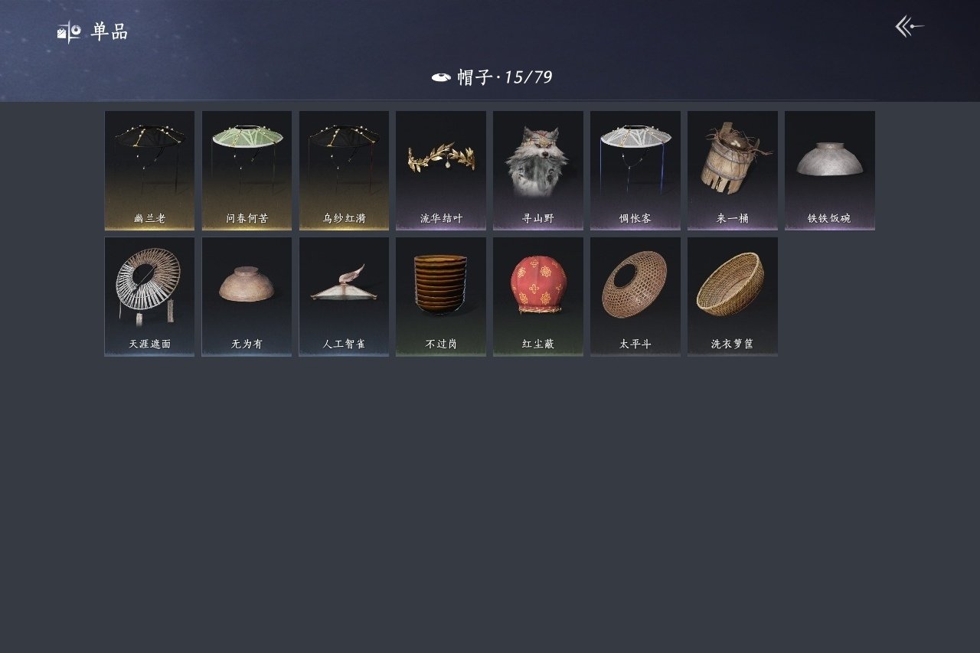Click the back arrow icon
Viewport: 980px width, 653px height.
pyautogui.click(x=910, y=27)
